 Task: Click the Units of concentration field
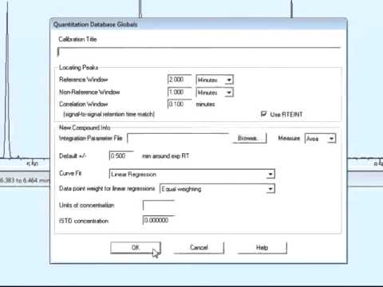pyautogui.click(x=159, y=205)
